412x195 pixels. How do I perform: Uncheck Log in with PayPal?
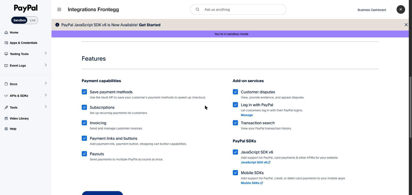click(235, 105)
